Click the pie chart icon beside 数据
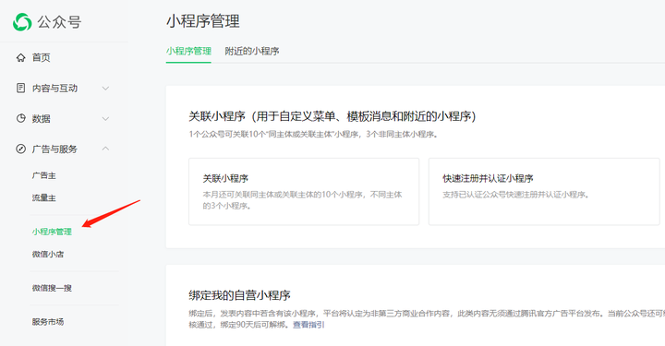This screenshot has height=346, width=665. 20,119
